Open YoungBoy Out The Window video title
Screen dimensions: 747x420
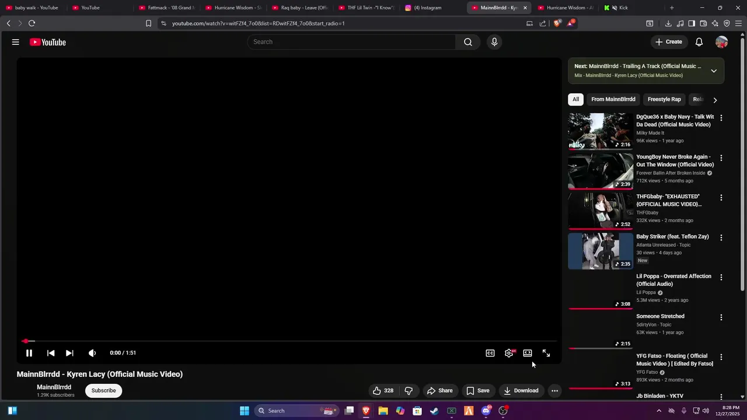pos(675,161)
